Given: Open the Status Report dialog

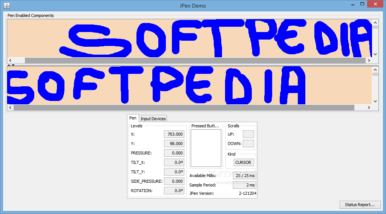Looking at the screenshot, I should tap(360, 205).
